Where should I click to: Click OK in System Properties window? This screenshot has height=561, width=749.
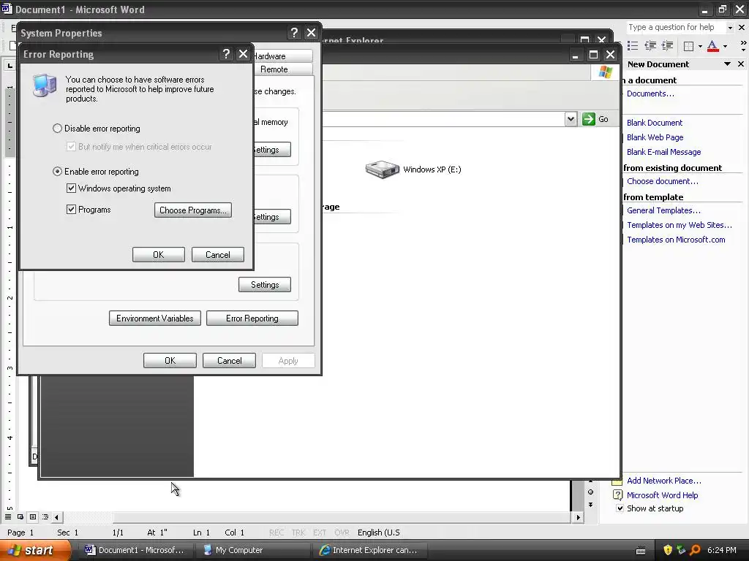tap(170, 361)
